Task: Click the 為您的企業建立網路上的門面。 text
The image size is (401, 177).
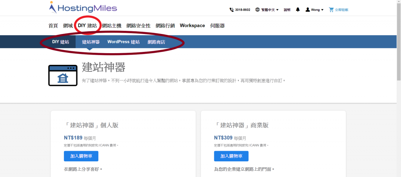Action: coord(244,169)
